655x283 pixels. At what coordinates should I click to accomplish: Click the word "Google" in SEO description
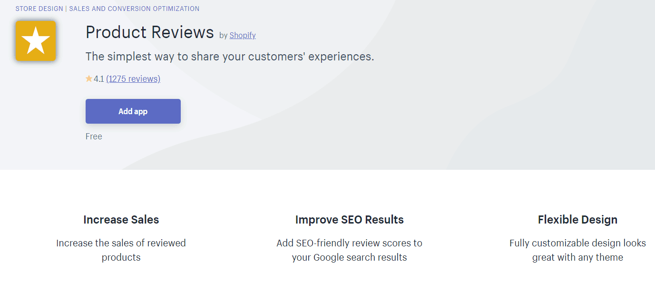click(x=329, y=257)
